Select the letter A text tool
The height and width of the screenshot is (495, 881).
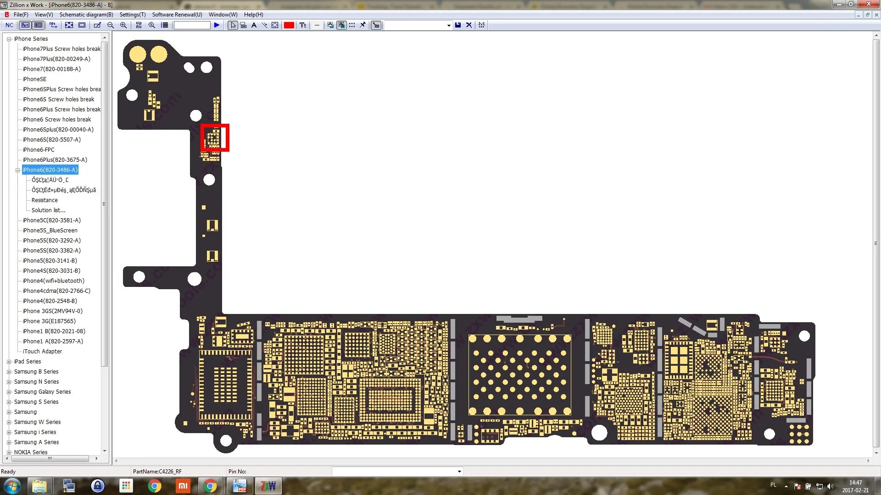(254, 25)
